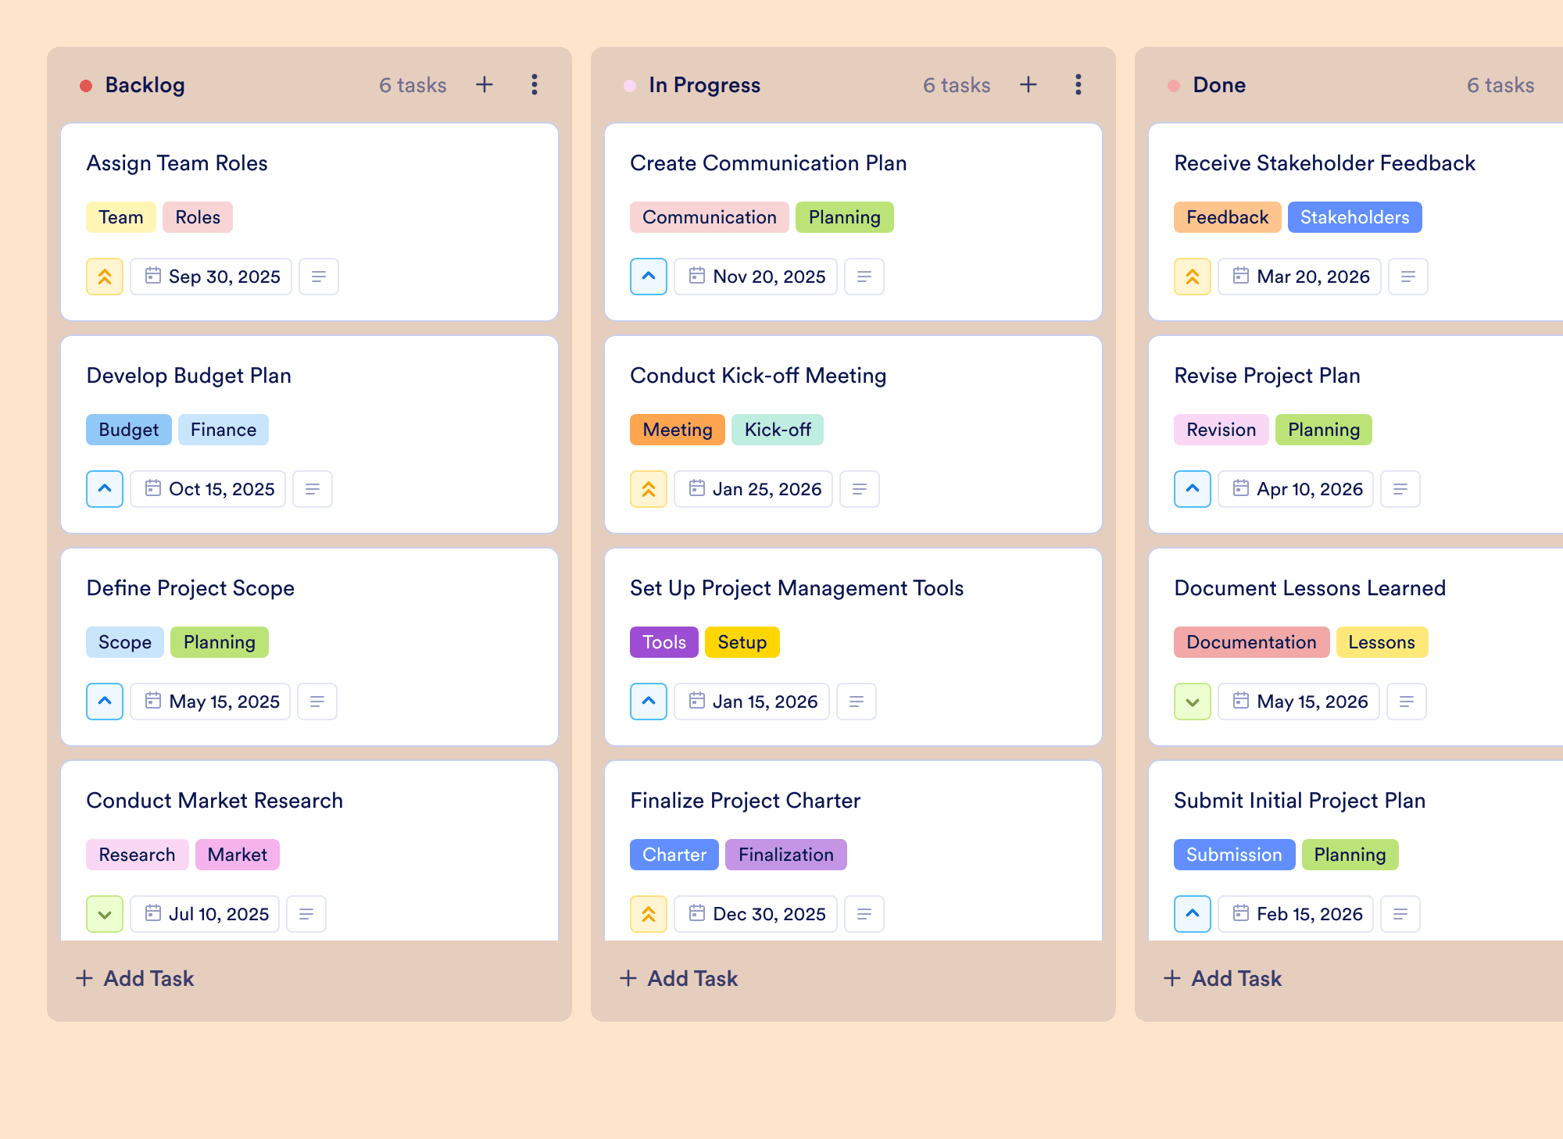Open description icon on Revise Project Plan card
Screen dimensions: 1563x1139
[x=1400, y=489]
